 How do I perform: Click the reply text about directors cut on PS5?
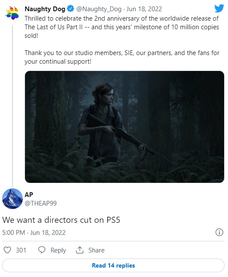[x=61, y=220]
